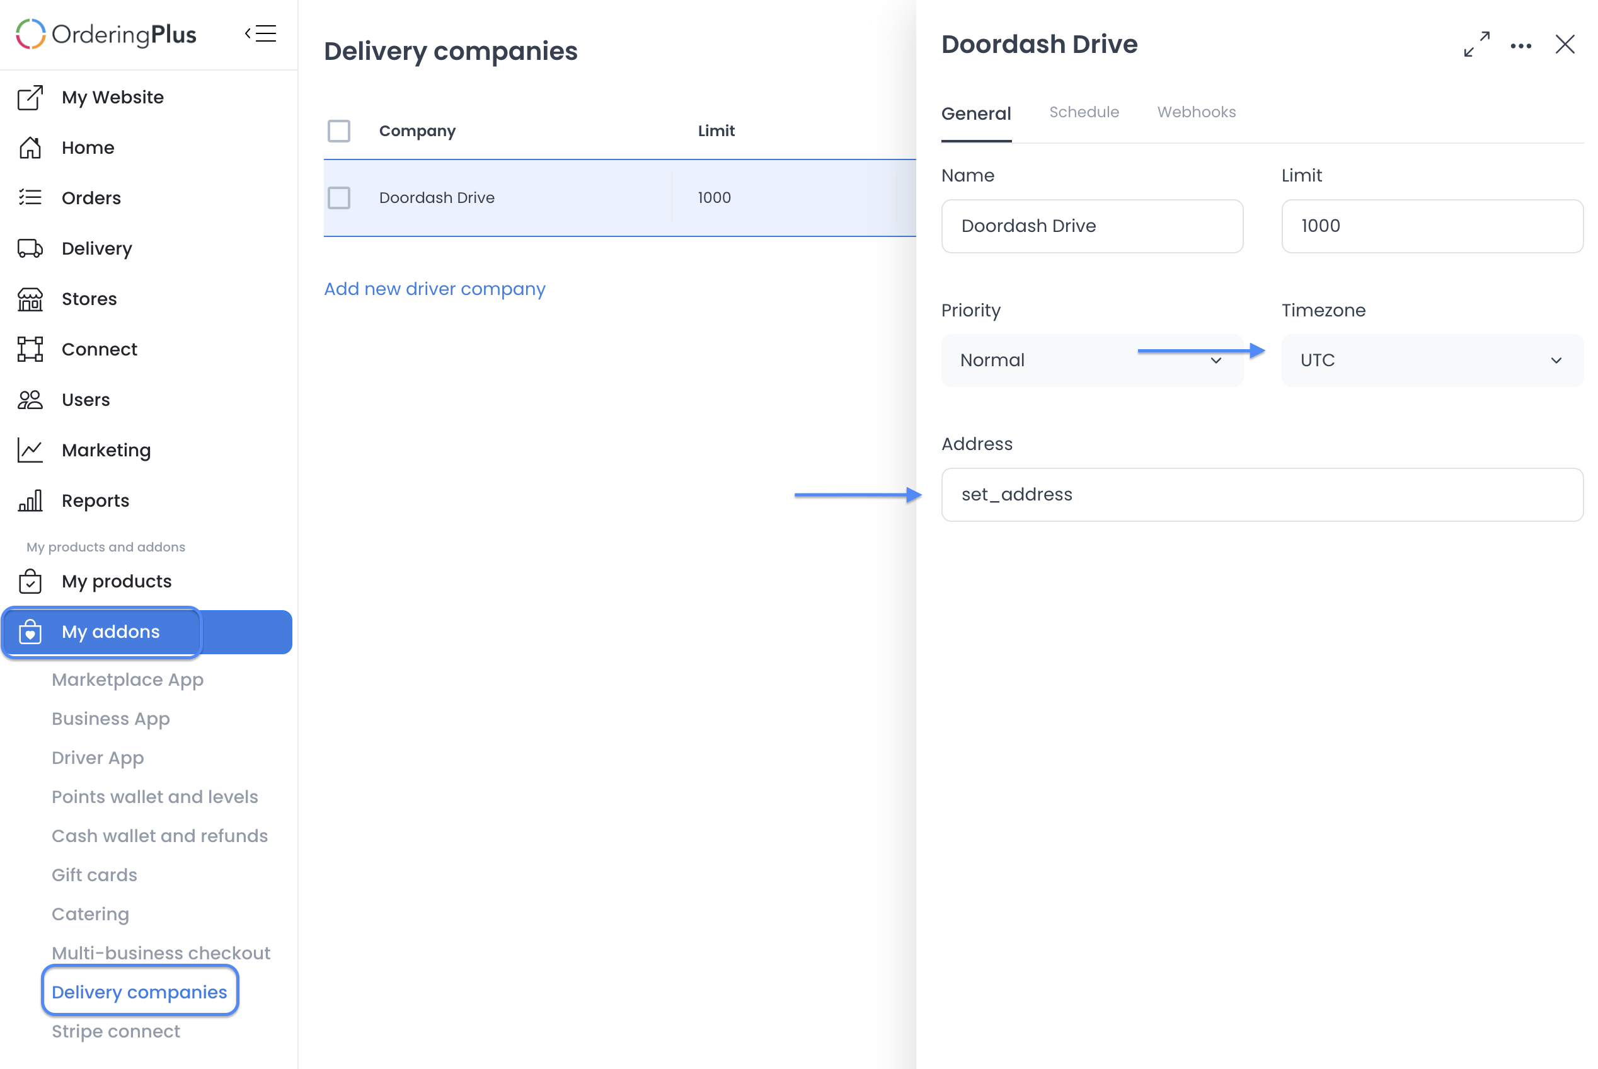The height and width of the screenshot is (1069, 1598).
Task: Click Add new driver company link
Action: (435, 289)
